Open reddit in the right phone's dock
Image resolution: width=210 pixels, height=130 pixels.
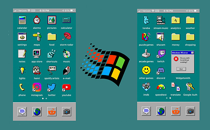(176, 111)
